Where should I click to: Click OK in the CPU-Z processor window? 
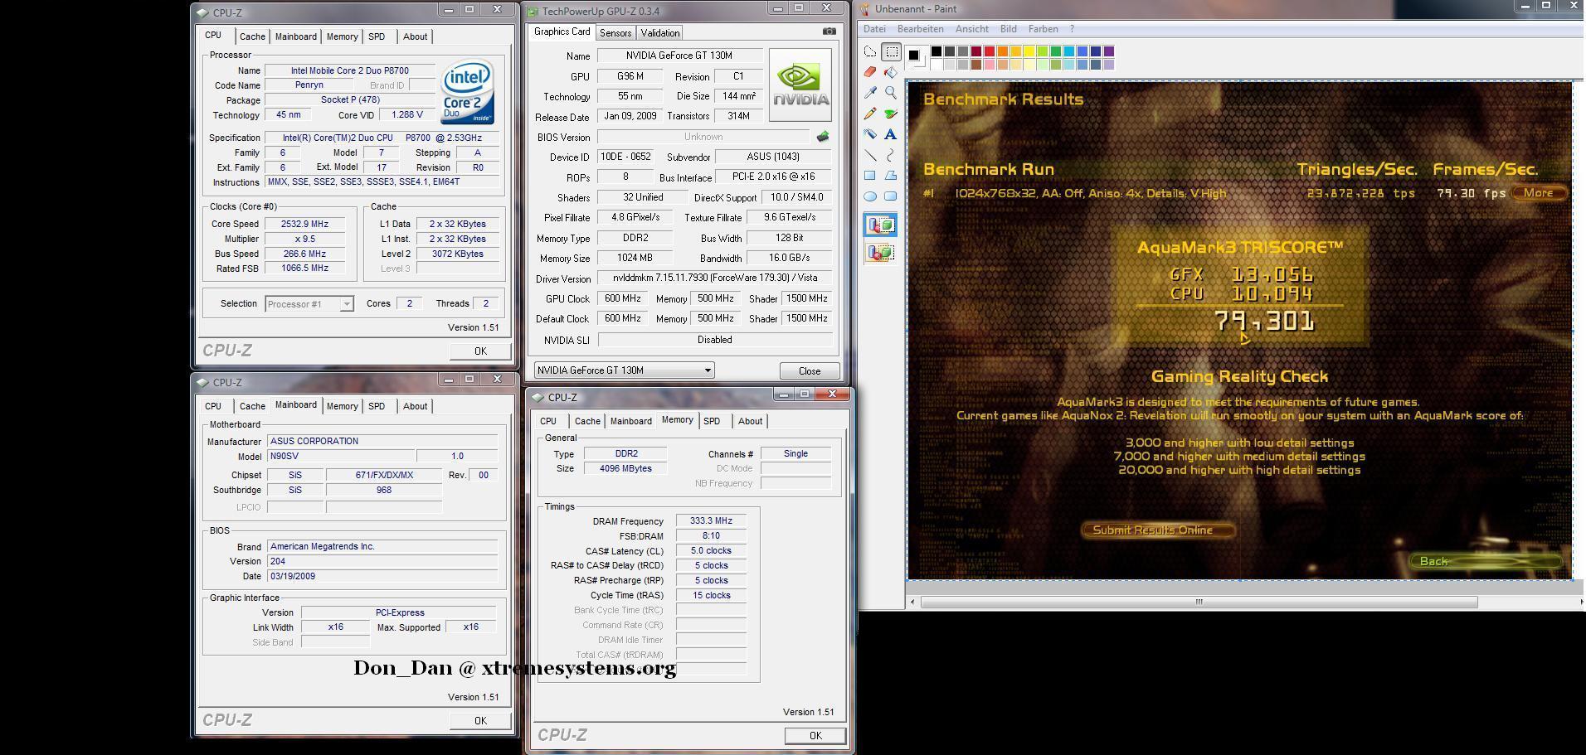coord(480,351)
